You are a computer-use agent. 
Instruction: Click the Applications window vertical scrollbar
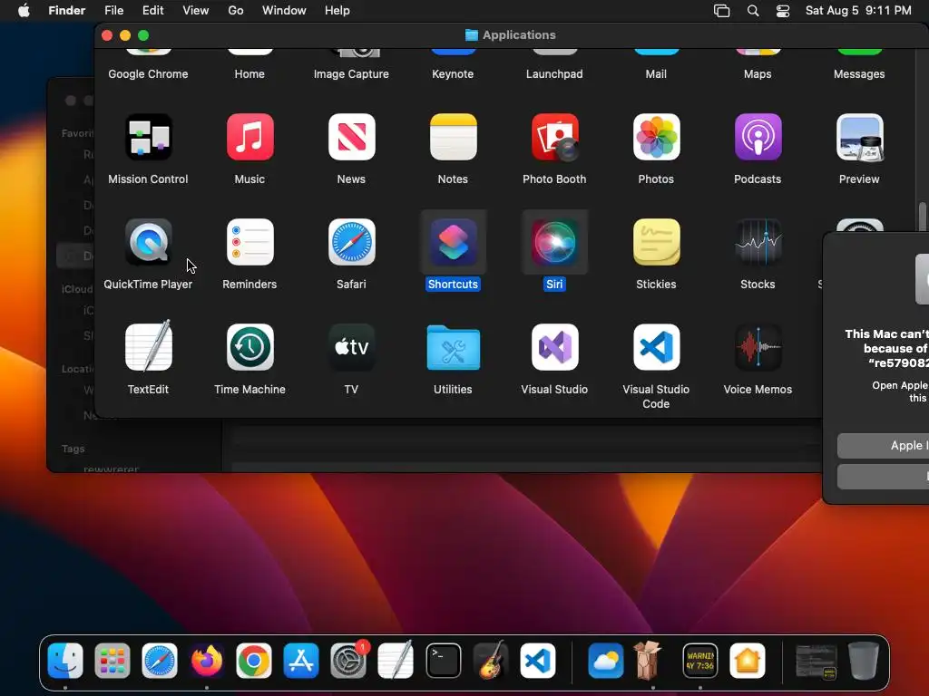pos(922,216)
